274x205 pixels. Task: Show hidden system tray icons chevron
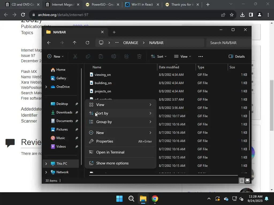[x=209, y=199]
